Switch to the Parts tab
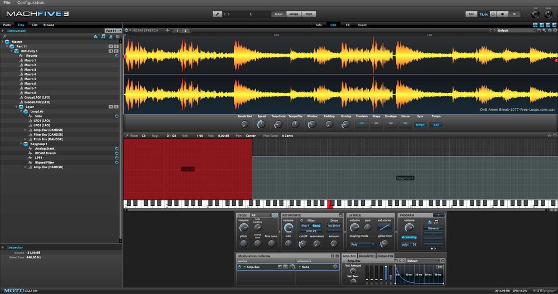 tap(7, 25)
